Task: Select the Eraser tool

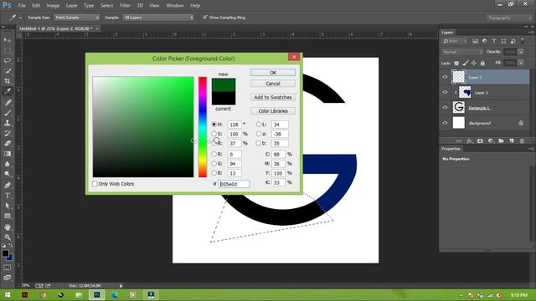Action: click(8, 143)
